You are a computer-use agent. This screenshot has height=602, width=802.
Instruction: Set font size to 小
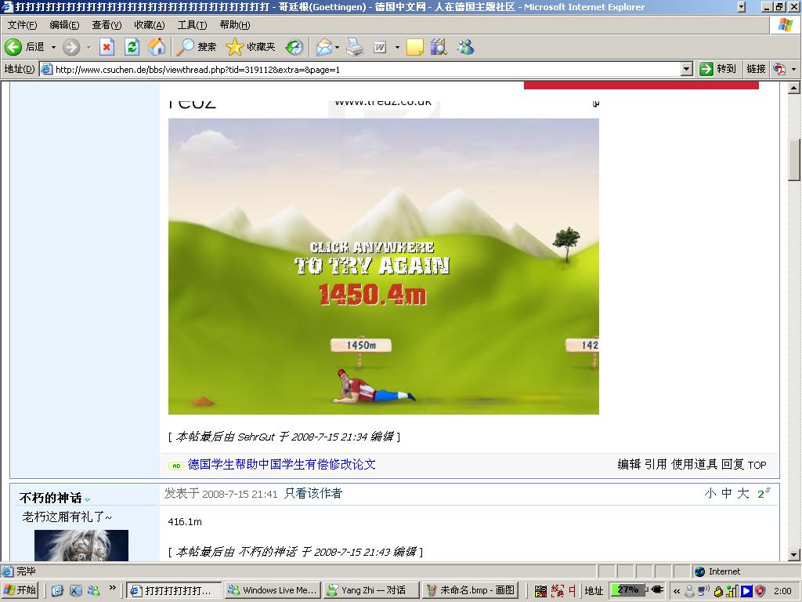(x=710, y=494)
